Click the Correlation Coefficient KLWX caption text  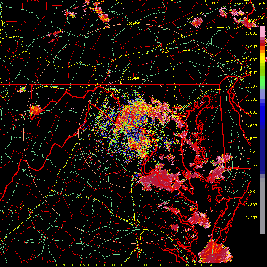pos(135,265)
